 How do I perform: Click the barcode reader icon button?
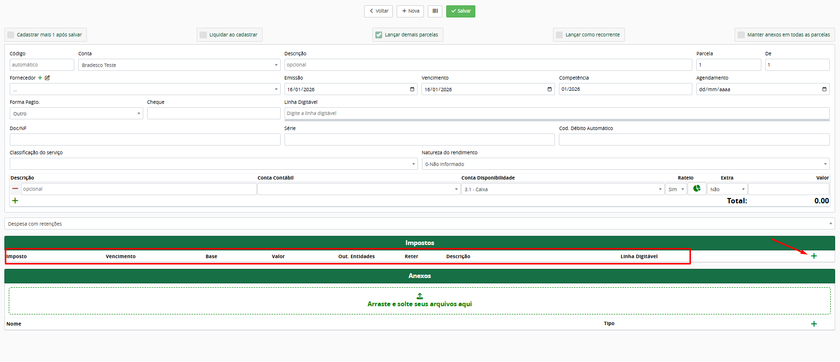[x=435, y=11]
